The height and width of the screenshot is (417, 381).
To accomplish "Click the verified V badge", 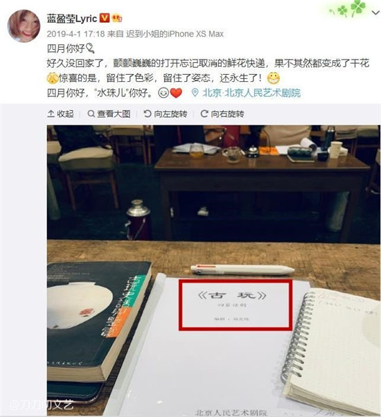I will click(105, 18).
